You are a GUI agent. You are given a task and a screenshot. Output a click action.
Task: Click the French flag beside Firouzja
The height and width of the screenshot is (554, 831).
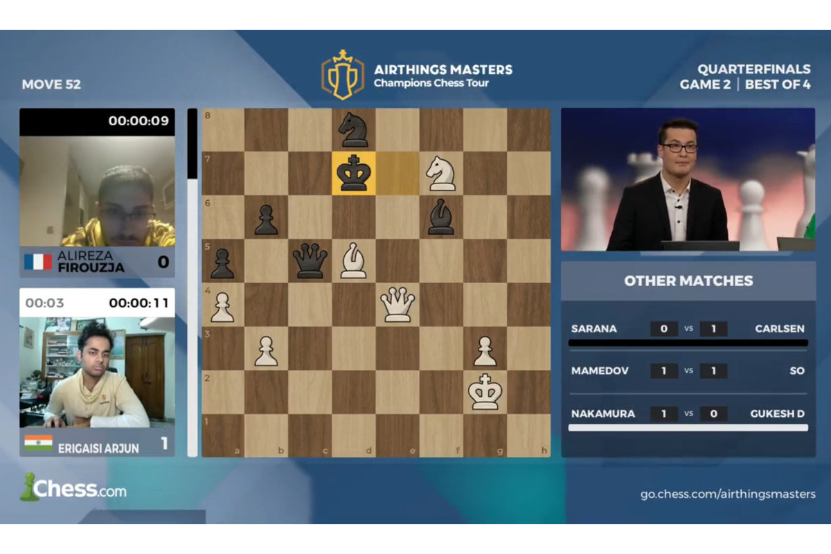tap(38, 262)
